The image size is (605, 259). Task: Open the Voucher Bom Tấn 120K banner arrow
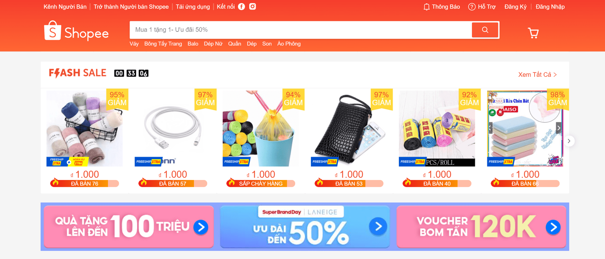[x=553, y=227]
